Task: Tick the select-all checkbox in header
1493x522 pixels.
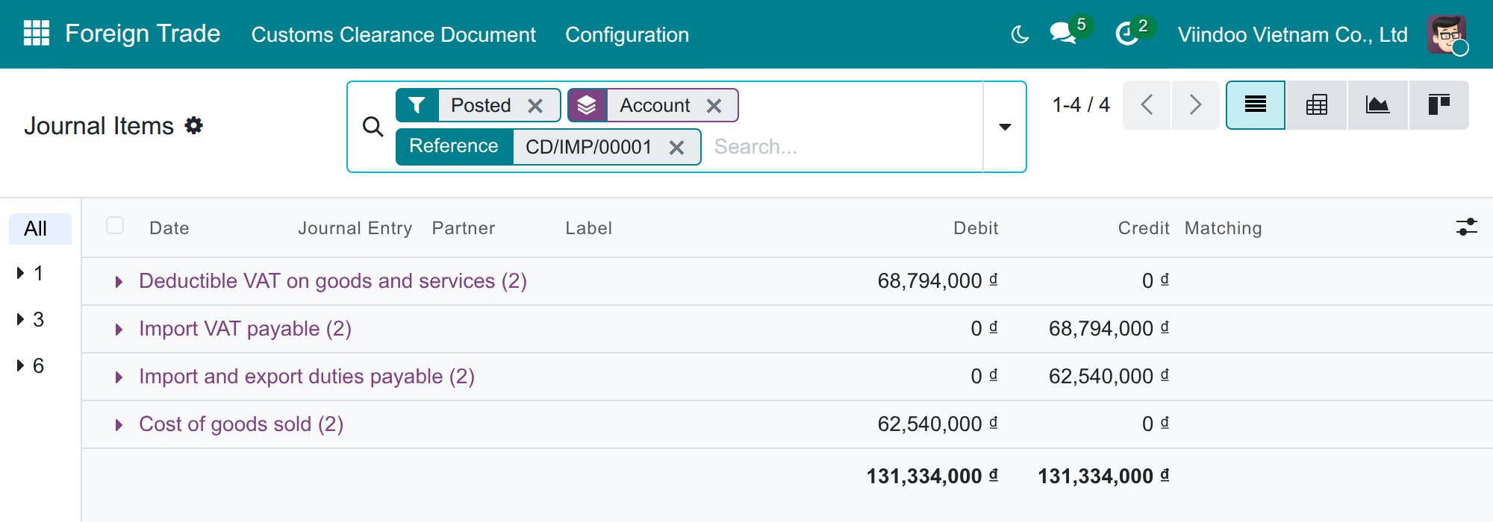Action: (x=115, y=226)
